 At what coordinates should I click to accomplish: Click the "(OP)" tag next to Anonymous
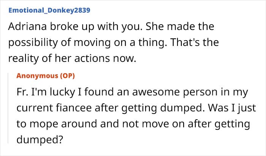tap(67, 76)
